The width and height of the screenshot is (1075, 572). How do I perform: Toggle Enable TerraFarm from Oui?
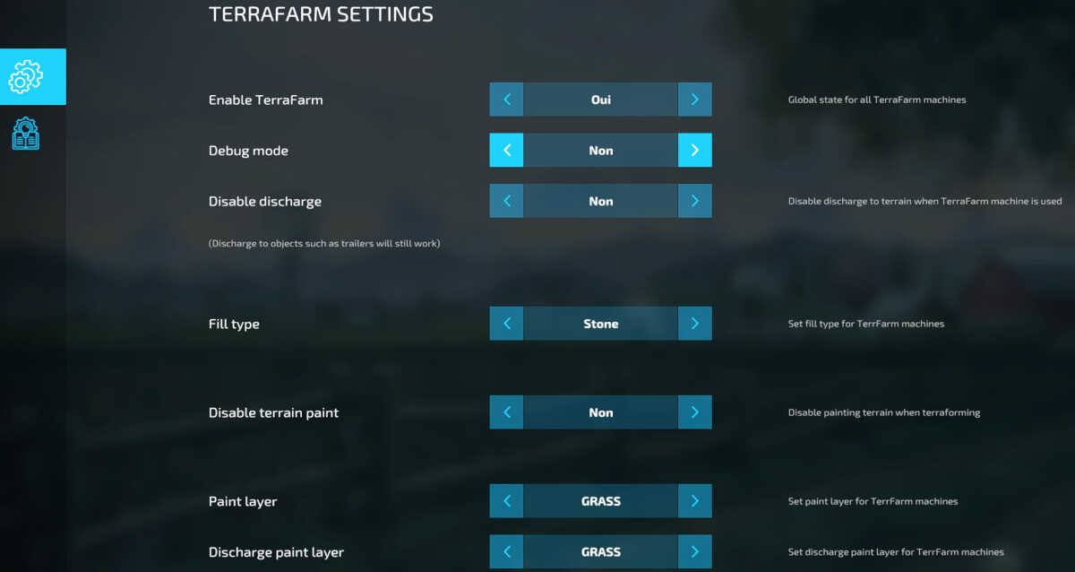(600, 100)
